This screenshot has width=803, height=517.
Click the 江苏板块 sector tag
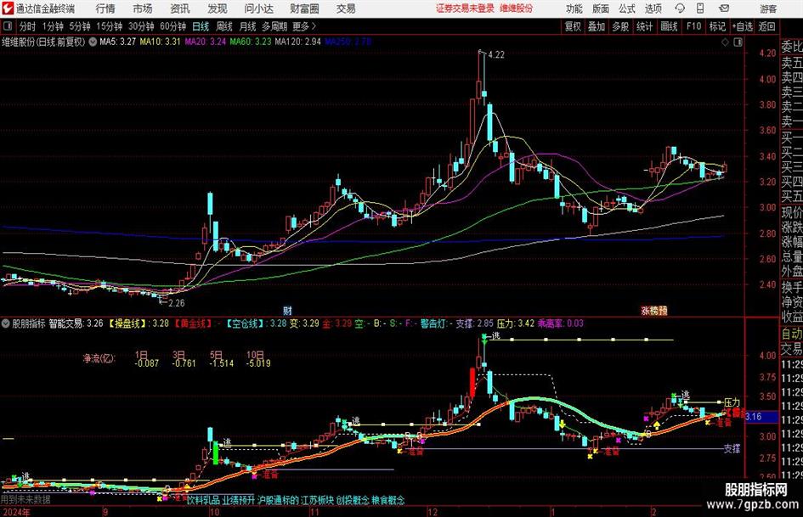pos(318,500)
